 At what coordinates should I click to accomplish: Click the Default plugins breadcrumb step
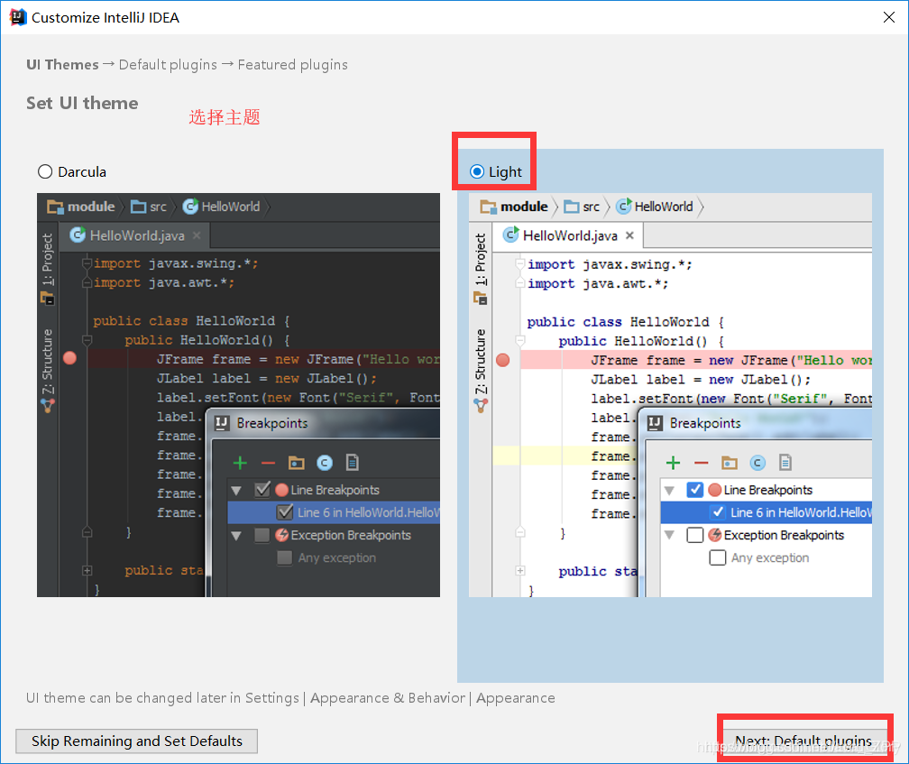168,64
